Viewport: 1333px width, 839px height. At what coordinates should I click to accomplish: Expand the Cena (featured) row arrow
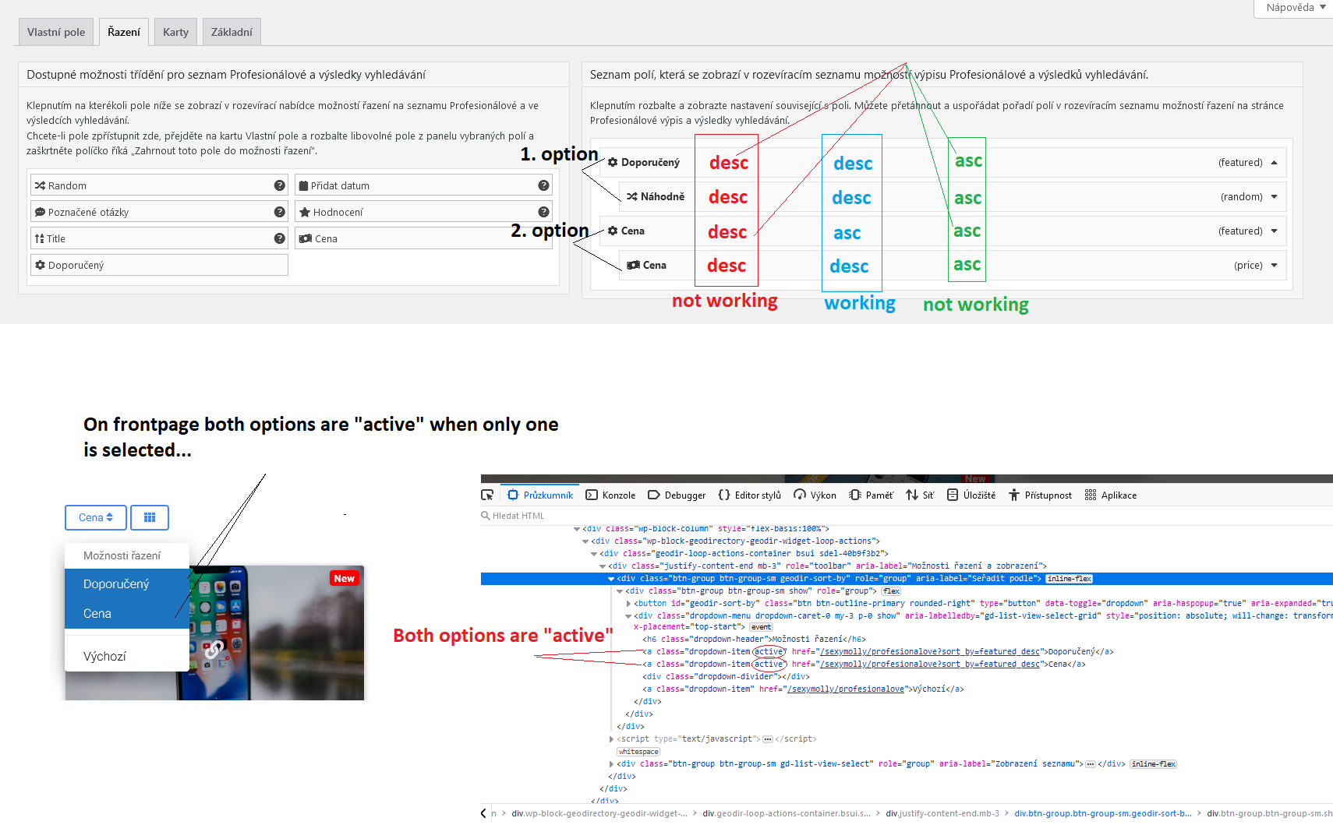pos(1274,231)
